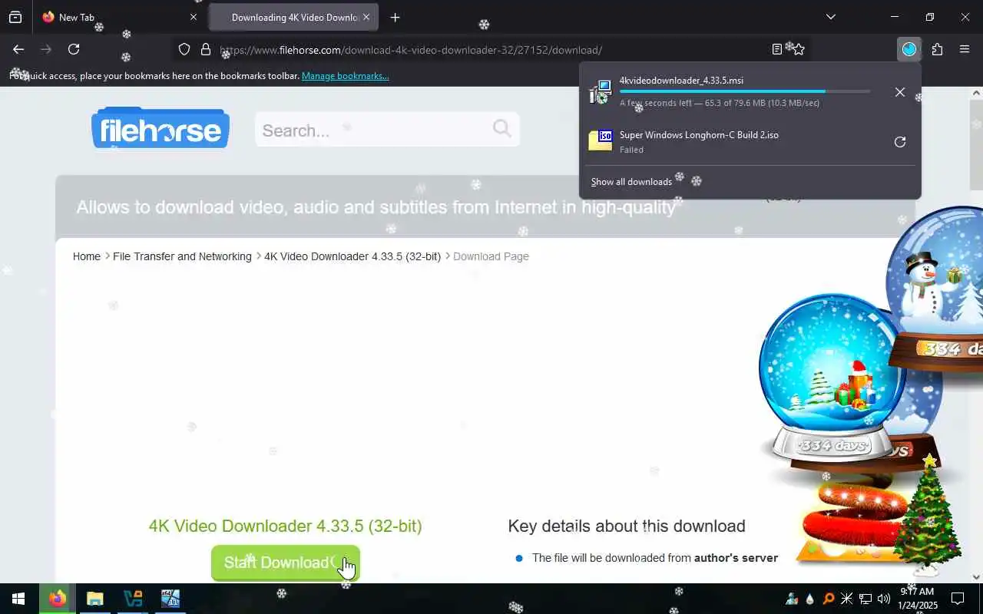Image resolution: width=983 pixels, height=614 pixels.
Task: Bookmark this page with star icon
Action: [799, 49]
